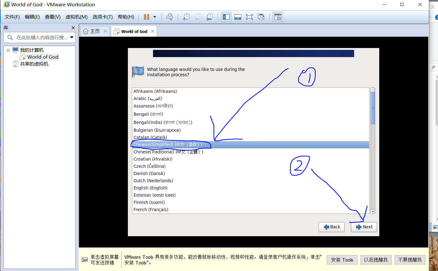Click the keyboard hint icon in notification bar
Screen dimensions: 438x271
[x=85, y=259]
